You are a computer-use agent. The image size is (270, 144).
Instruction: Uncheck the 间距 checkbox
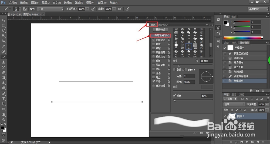point(174,96)
